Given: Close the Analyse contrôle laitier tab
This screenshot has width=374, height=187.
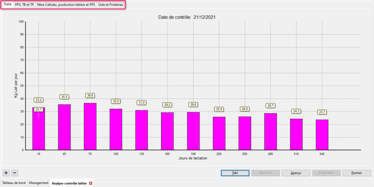Looking at the screenshot, I should pos(91,183).
